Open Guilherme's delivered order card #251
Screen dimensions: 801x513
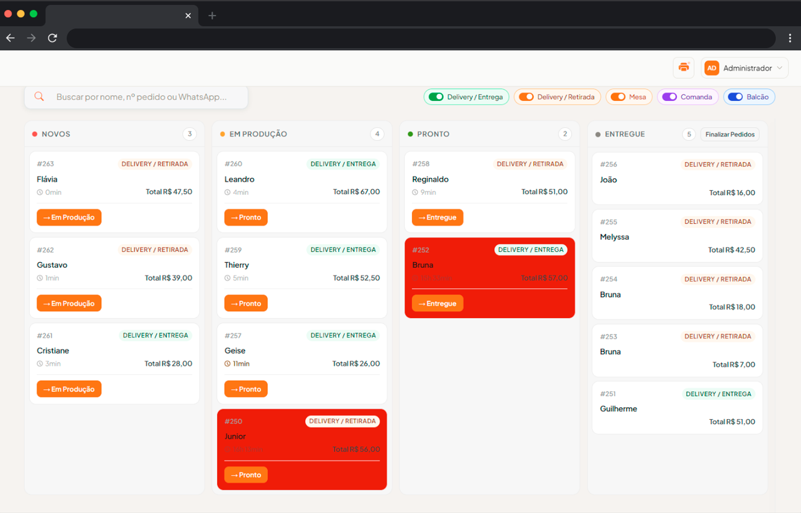pyautogui.click(x=677, y=408)
